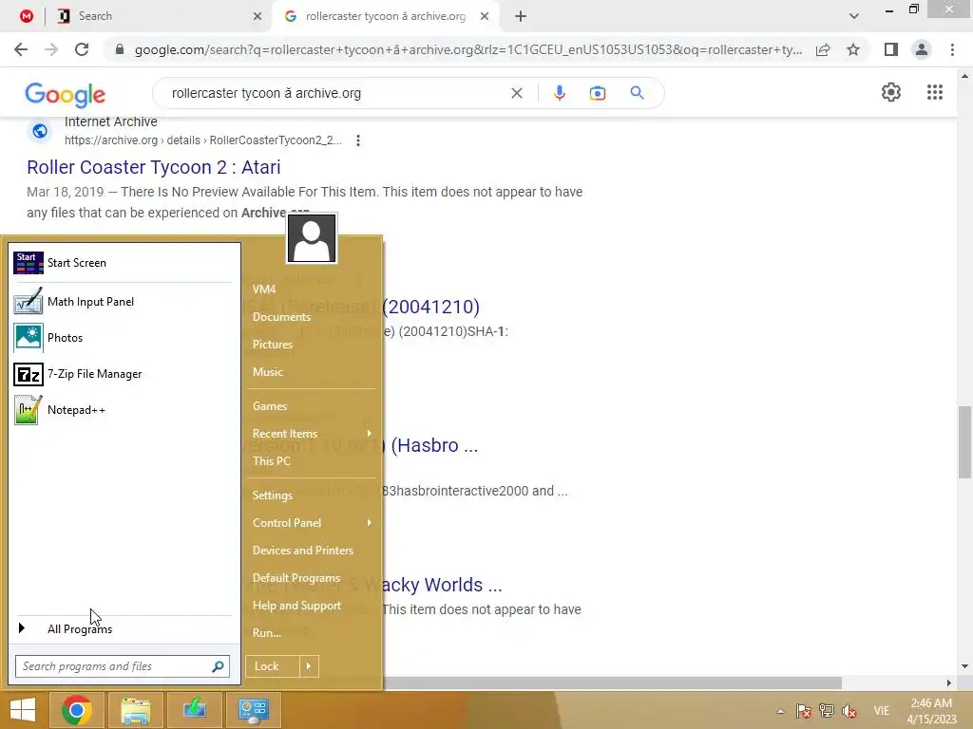Click the taskbar clock and date
The width and height of the screenshot is (973, 729).
point(931,711)
